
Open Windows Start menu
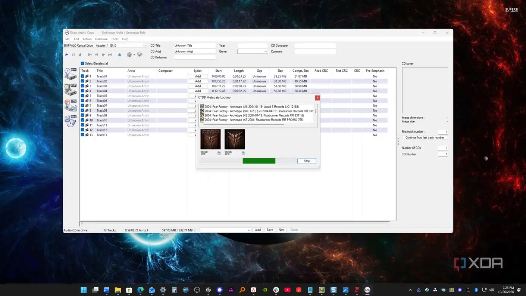tap(84, 290)
